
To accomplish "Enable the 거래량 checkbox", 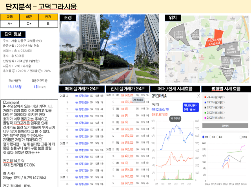I will tap(240, 137).
